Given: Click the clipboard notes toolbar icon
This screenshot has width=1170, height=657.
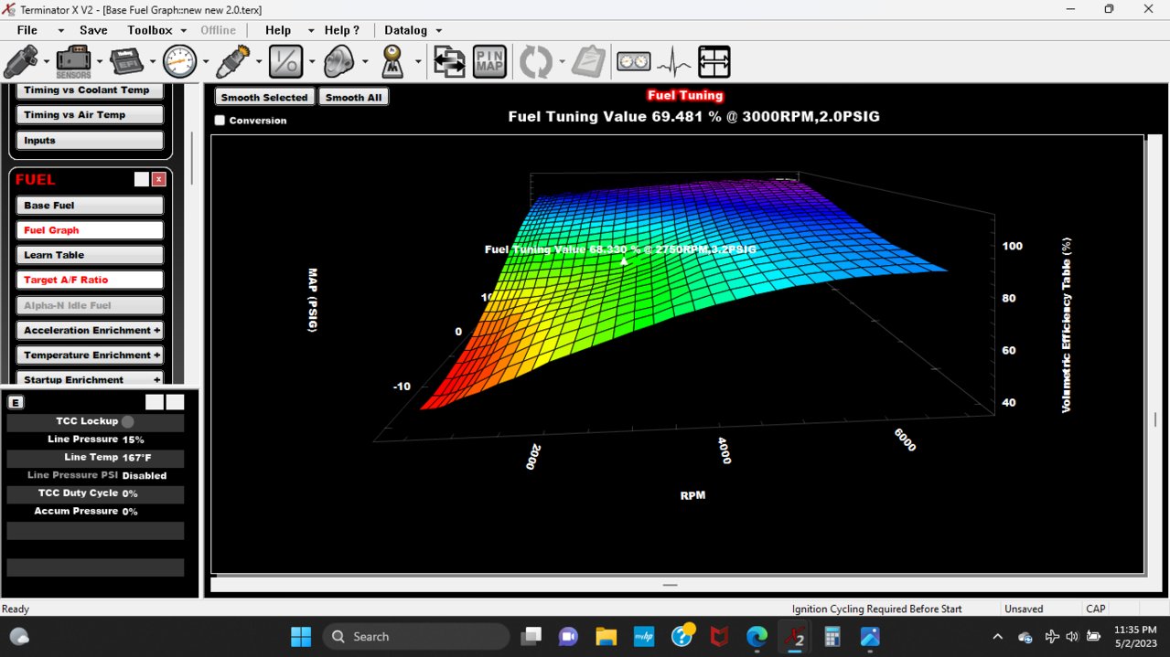Looking at the screenshot, I should coord(589,62).
